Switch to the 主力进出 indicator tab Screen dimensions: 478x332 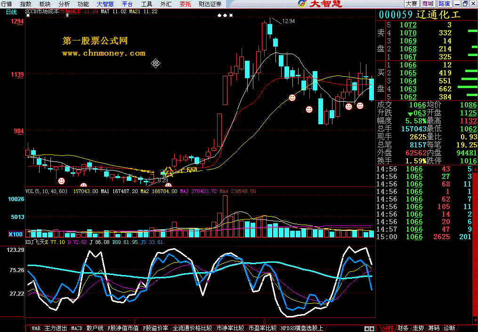pos(56,328)
